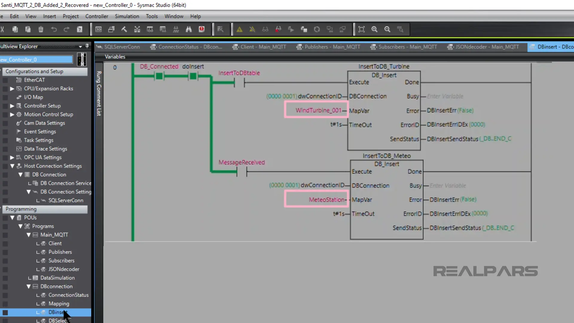
Task: Click the Copy icon in toolbar
Action: click(15, 29)
